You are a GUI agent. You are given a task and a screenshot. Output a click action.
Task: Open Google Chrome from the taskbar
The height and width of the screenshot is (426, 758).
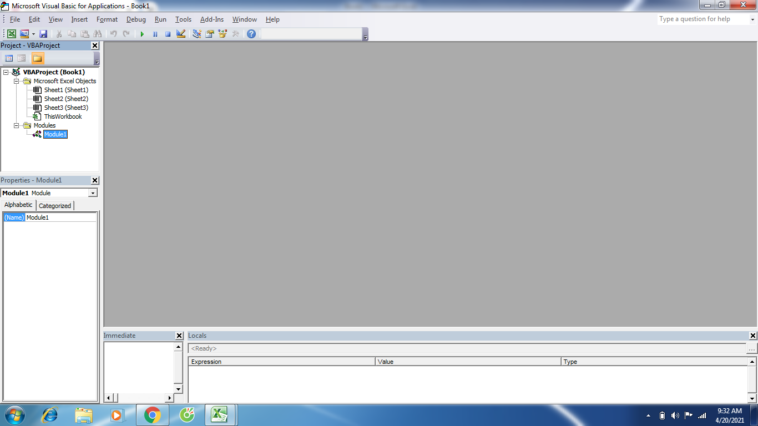pyautogui.click(x=153, y=415)
